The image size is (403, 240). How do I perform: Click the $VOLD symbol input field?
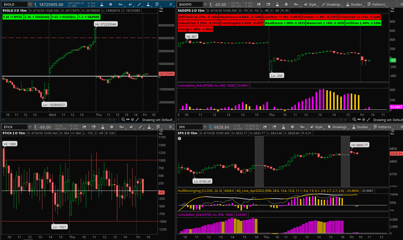[15, 4]
